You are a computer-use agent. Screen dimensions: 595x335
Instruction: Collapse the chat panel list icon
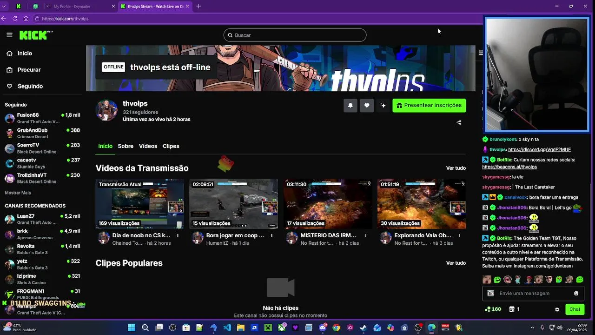[481, 53]
